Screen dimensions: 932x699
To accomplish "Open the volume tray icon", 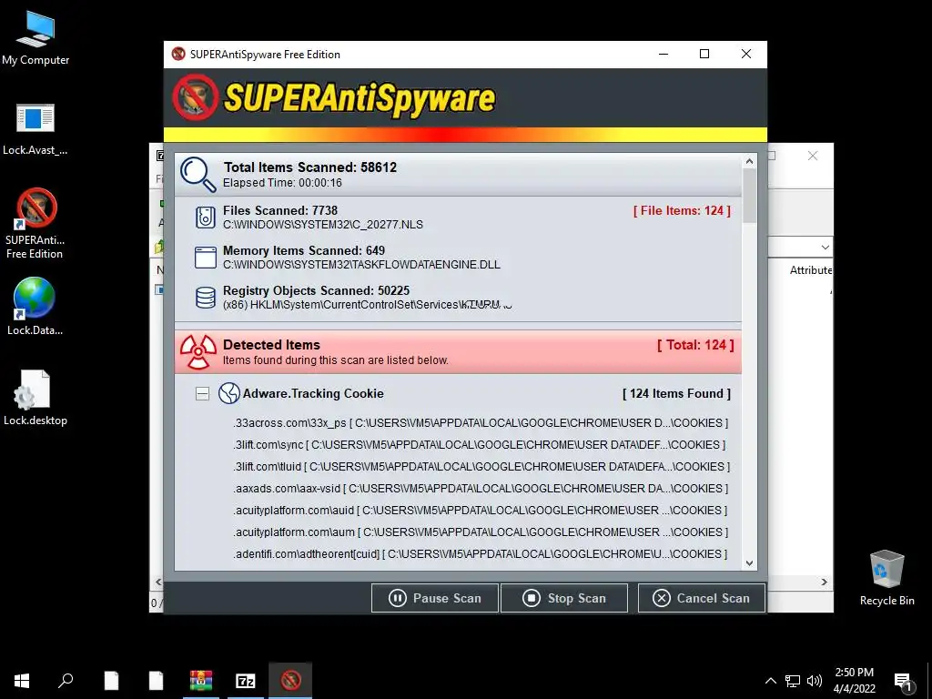I will pyautogui.click(x=815, y=681).
